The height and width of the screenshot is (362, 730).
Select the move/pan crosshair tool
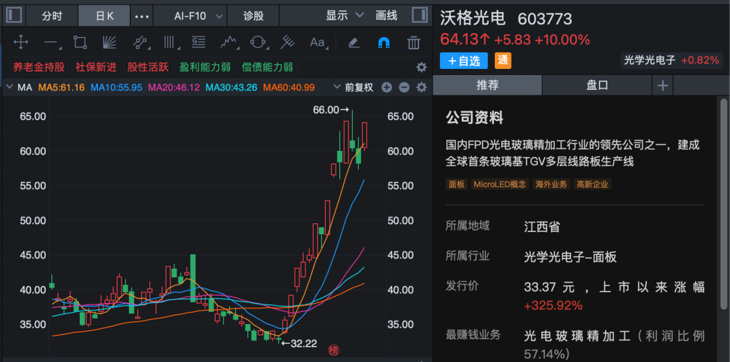(x=21, y=43)
